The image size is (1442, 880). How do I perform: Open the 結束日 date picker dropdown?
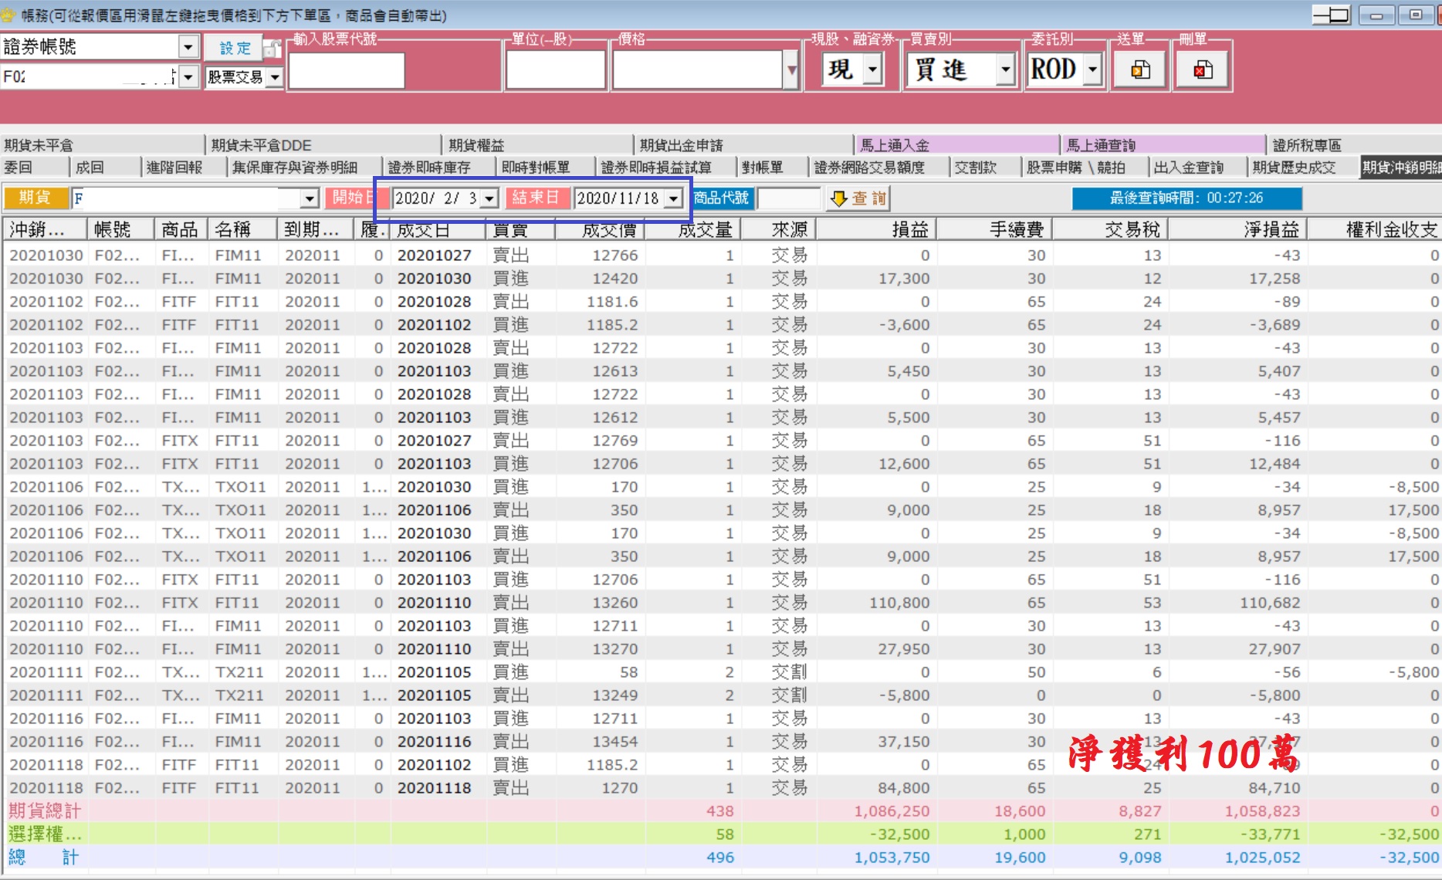point(674,198)
